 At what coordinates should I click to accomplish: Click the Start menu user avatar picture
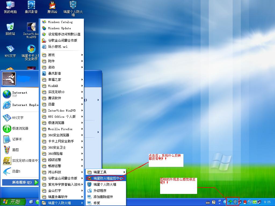coord(9,79)
